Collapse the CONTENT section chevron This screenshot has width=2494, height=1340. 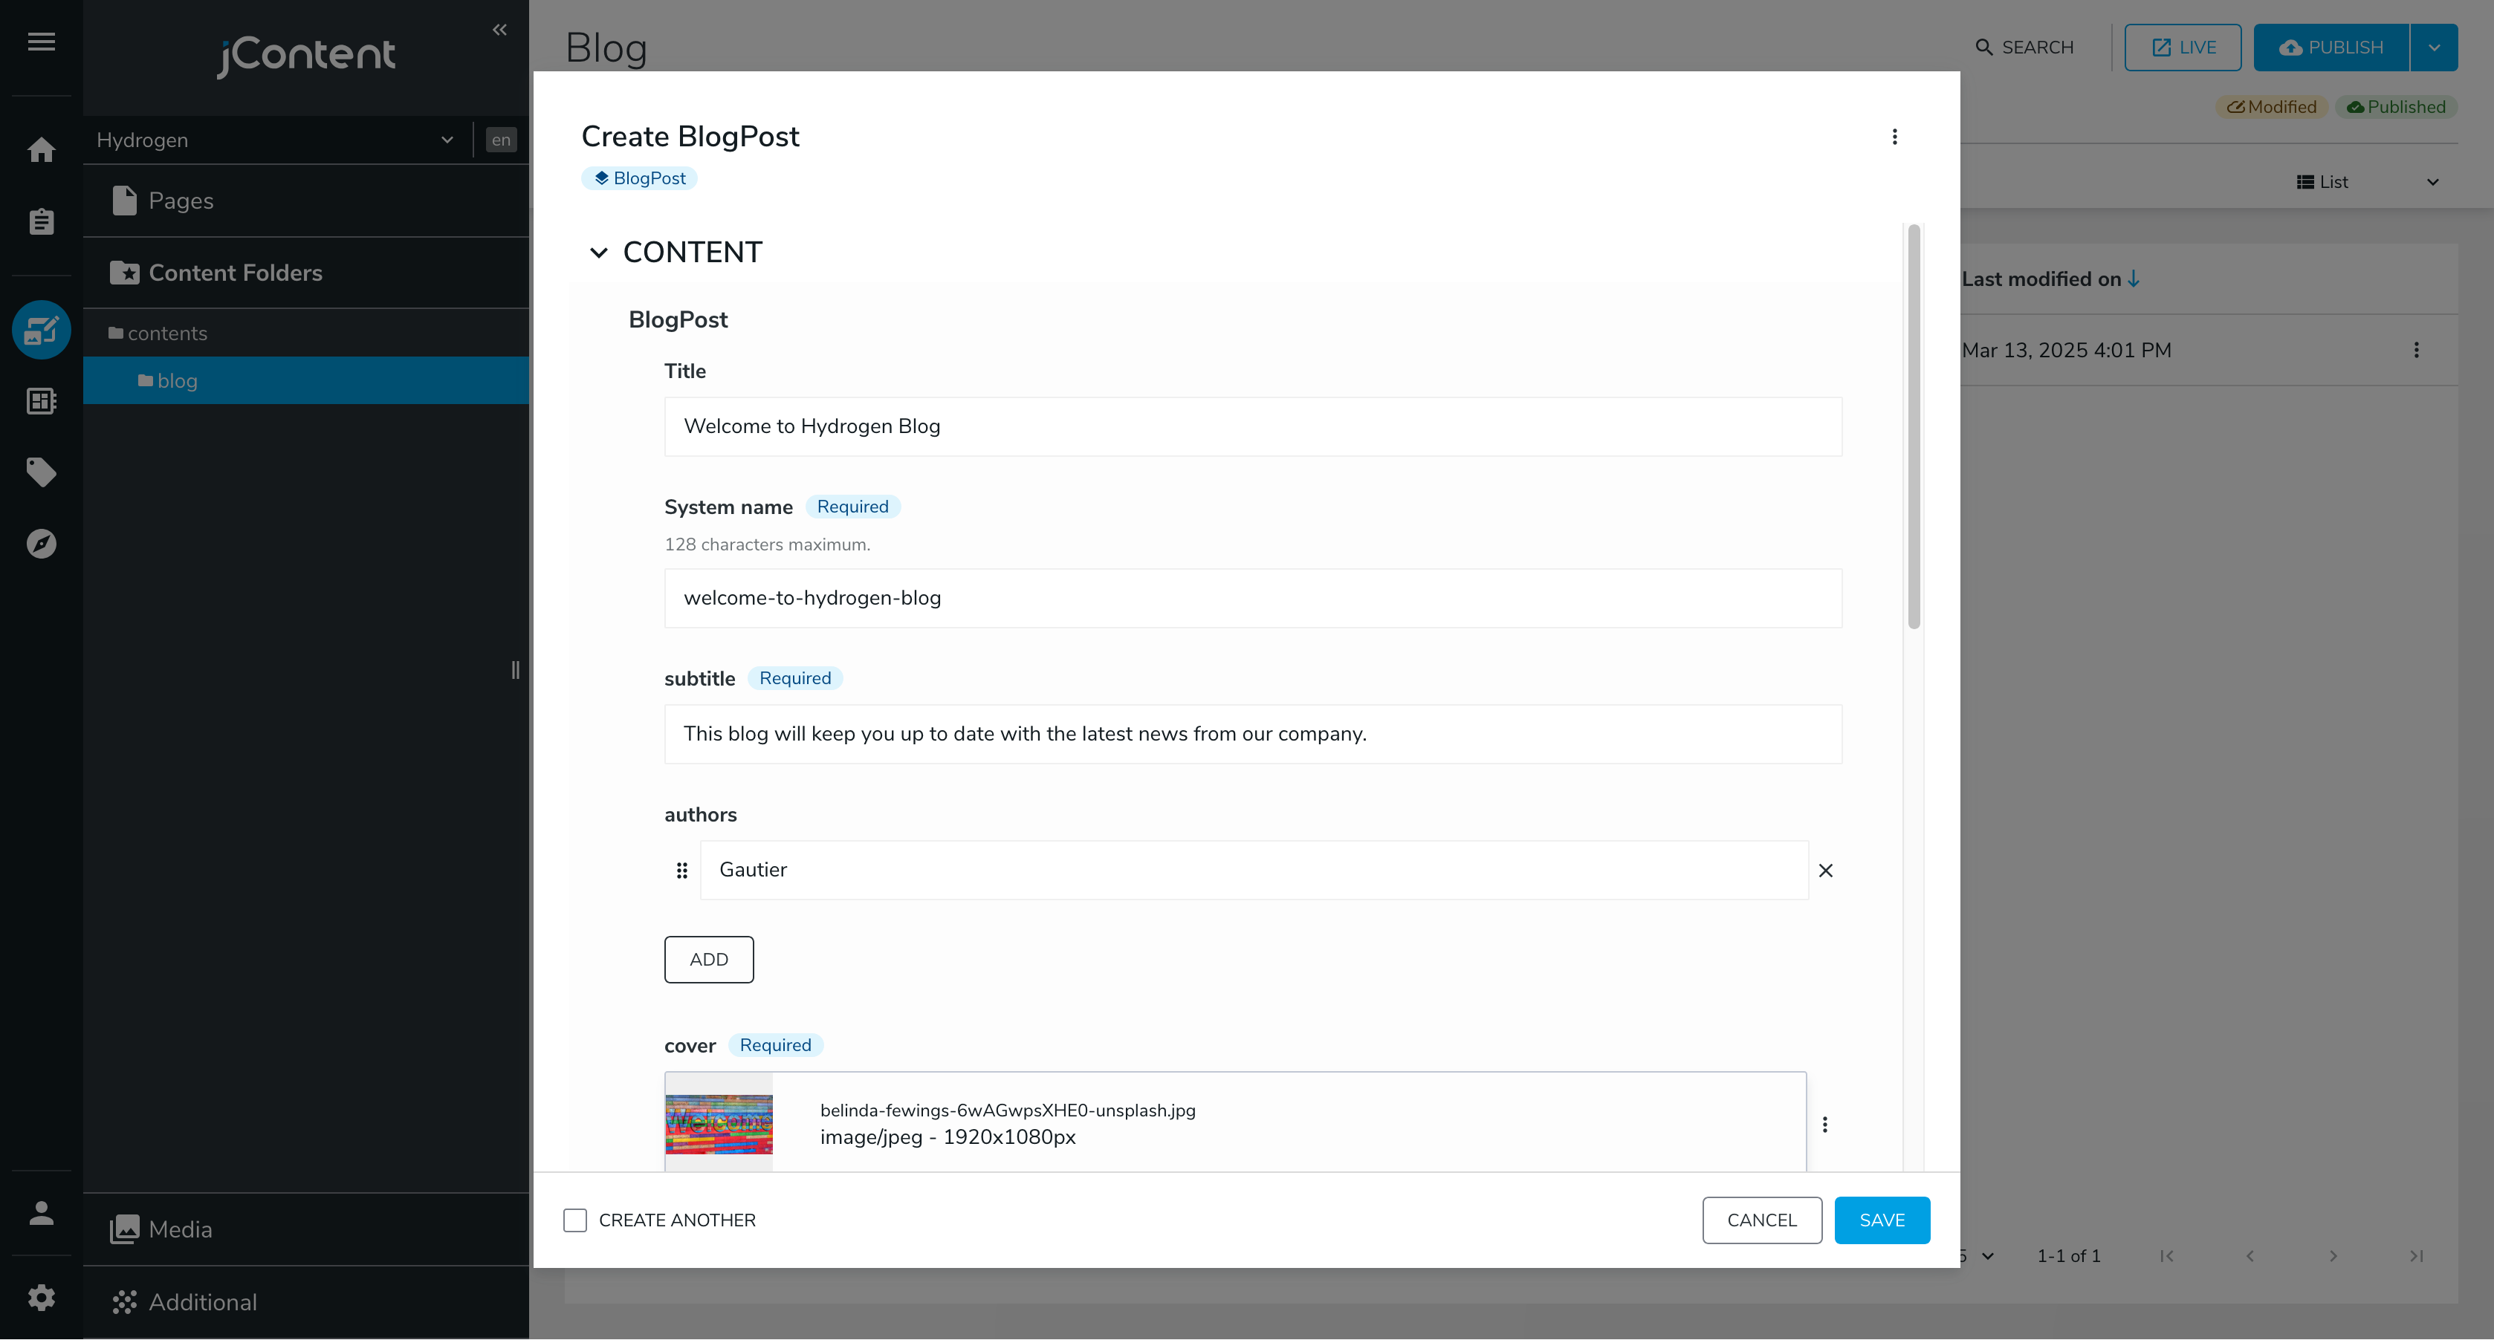[598, 253]
